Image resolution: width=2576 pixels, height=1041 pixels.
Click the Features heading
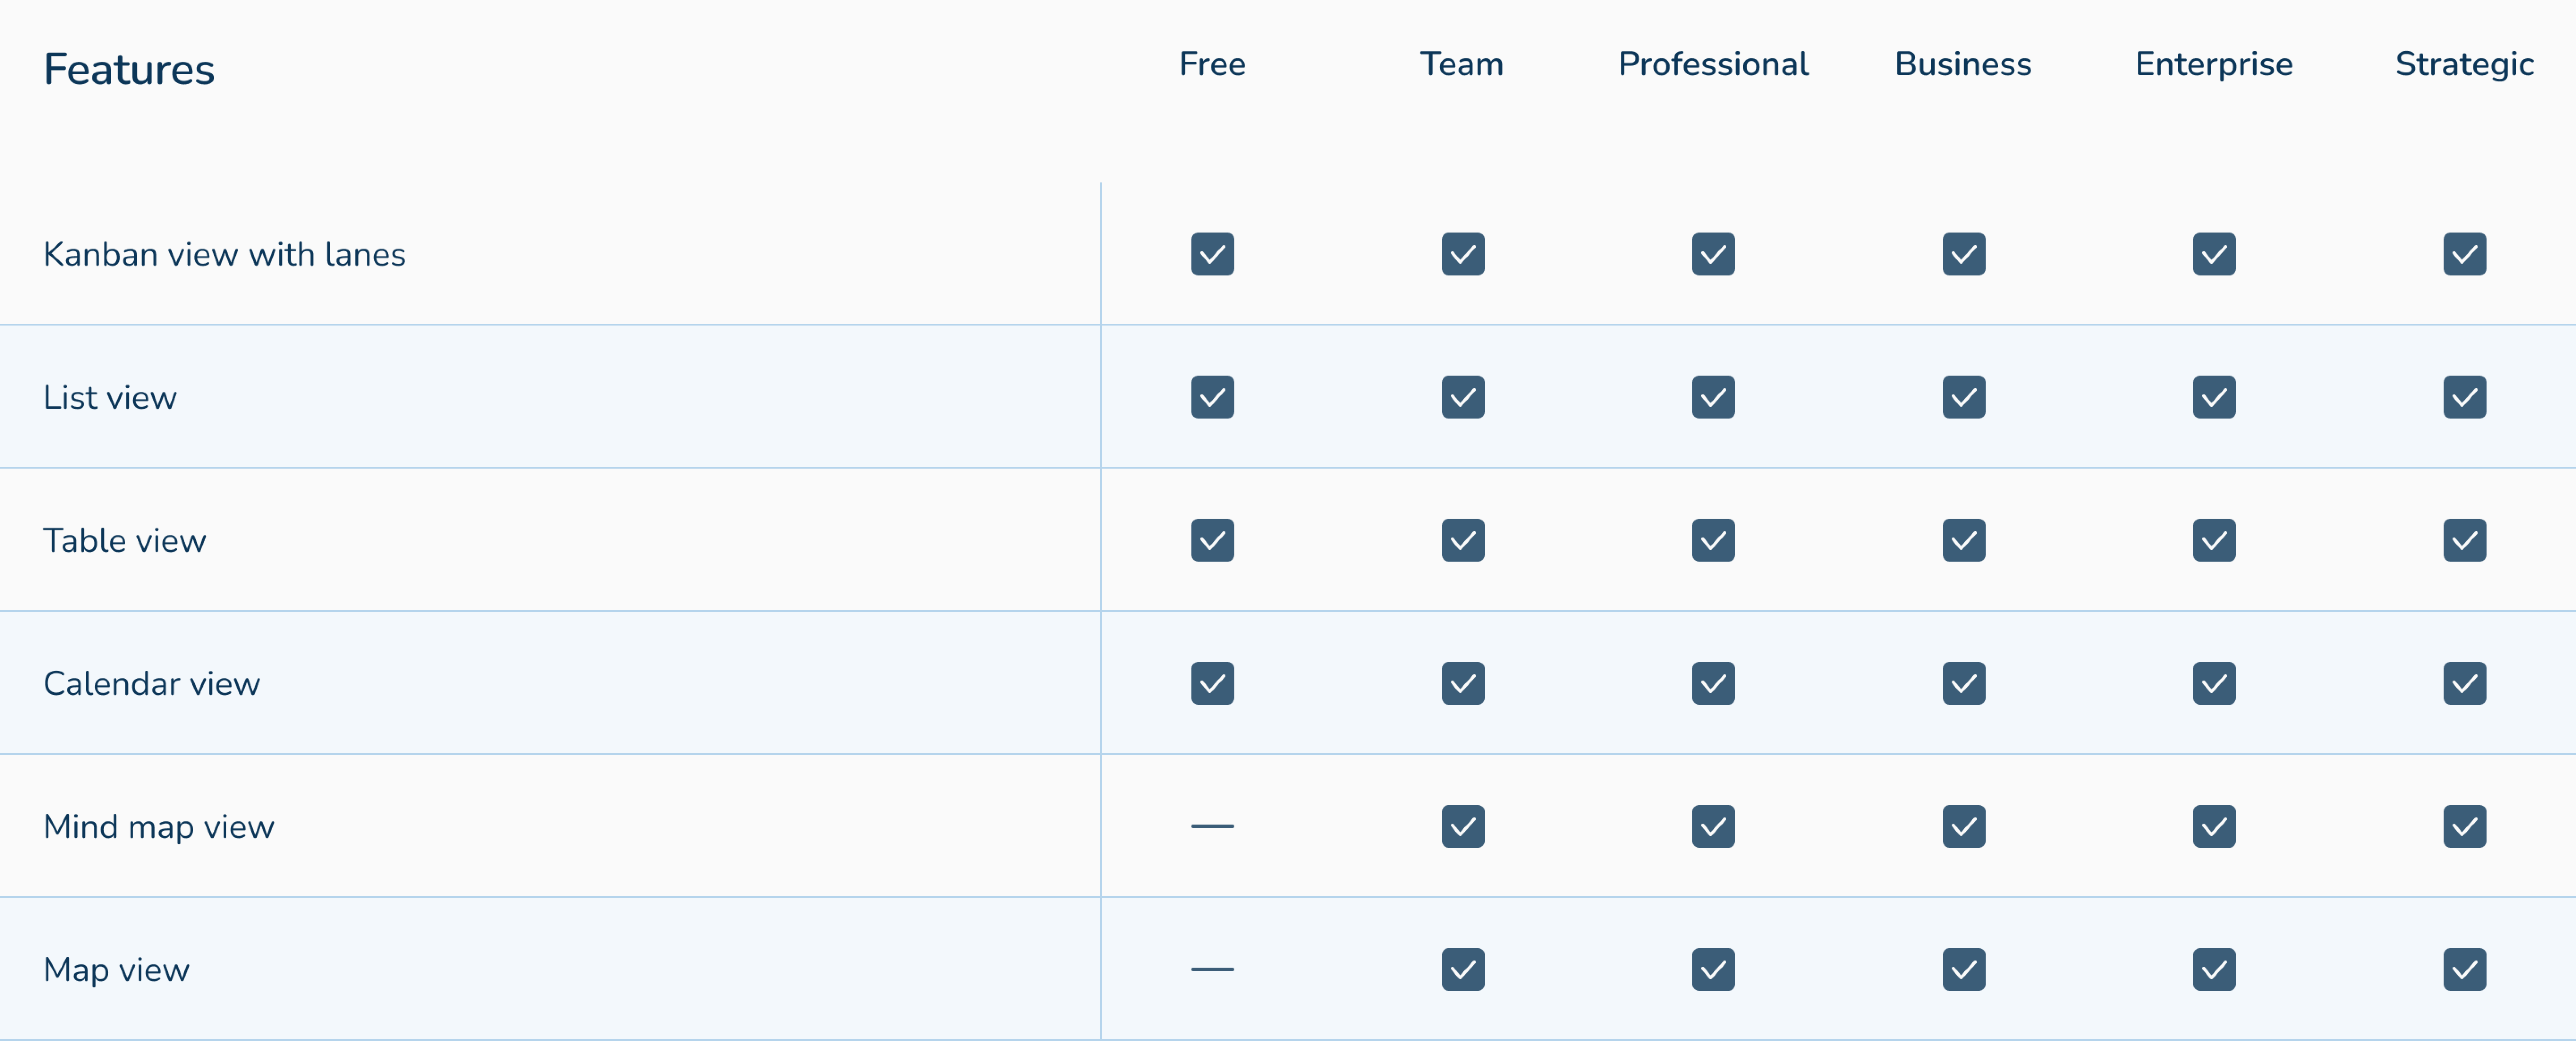pyautogui.click(x=129, y=69)
